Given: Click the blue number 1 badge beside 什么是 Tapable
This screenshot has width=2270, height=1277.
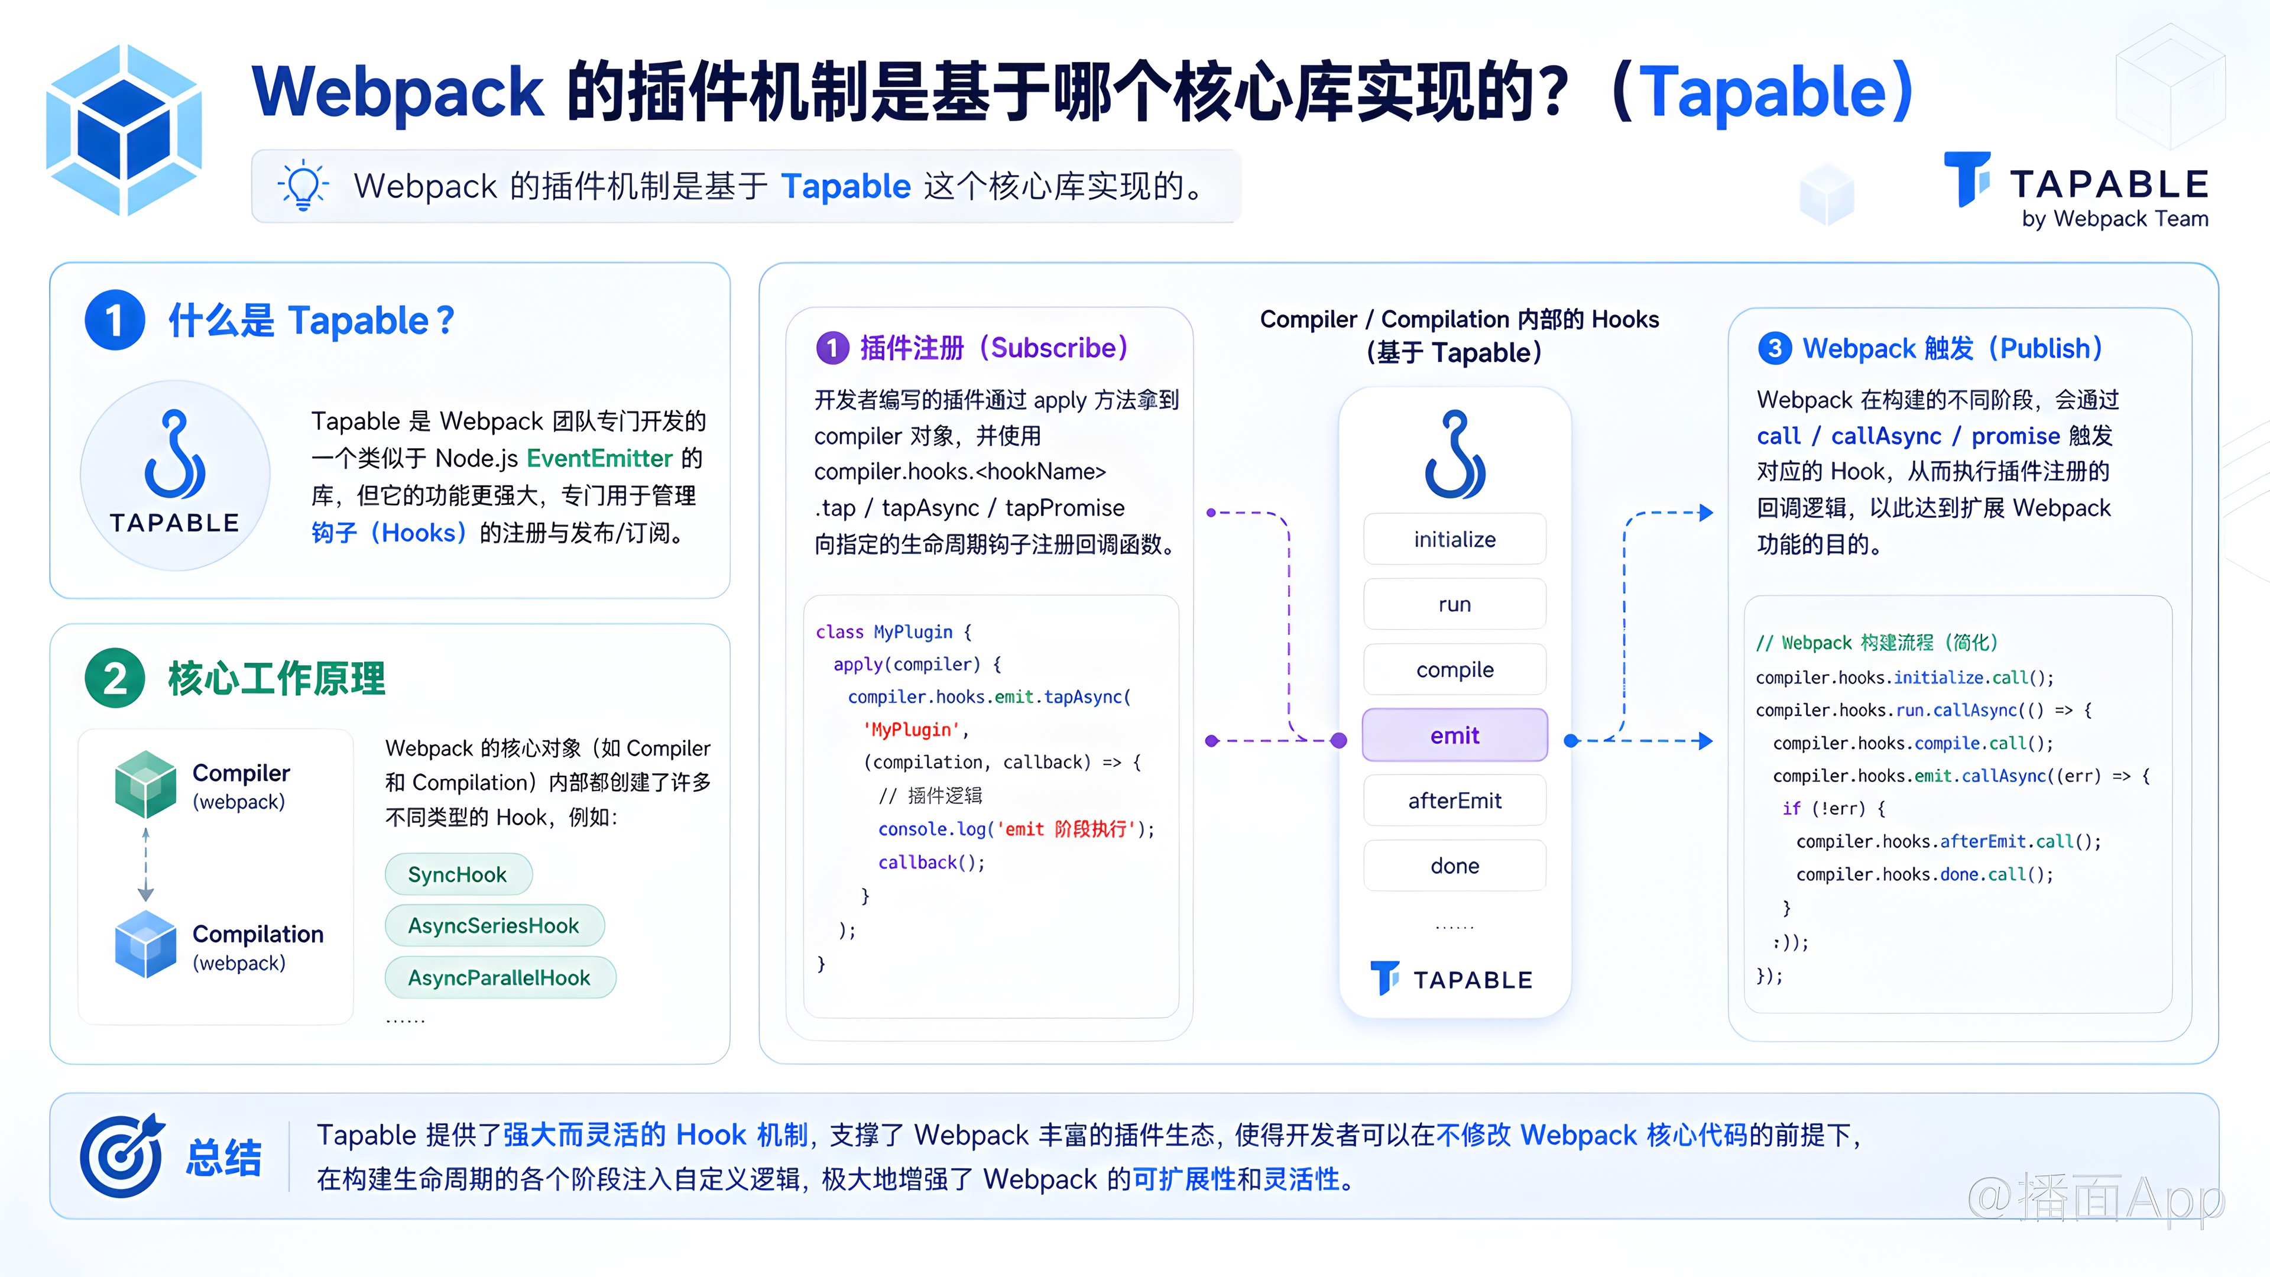Looking at the screenshot, I should tap(115, 320).
